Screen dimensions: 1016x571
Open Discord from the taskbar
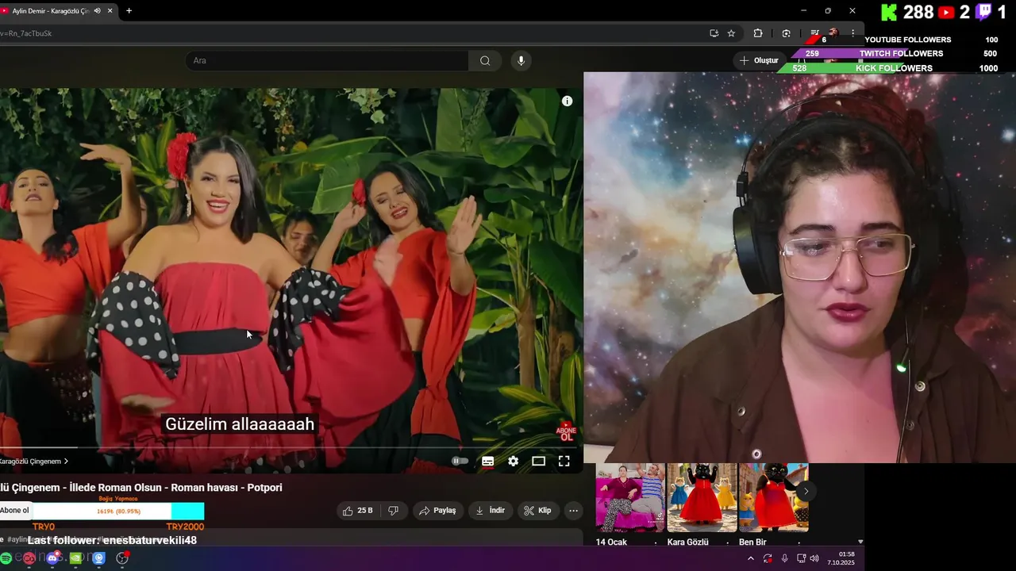52,558
